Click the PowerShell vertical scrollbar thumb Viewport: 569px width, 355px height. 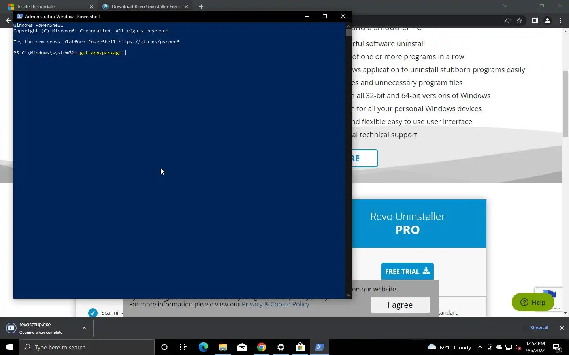tap(349, 32)
